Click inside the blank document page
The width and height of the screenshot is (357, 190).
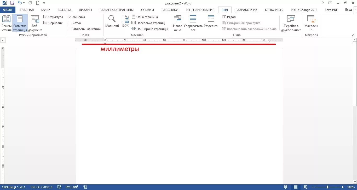(x=179, y=116)
